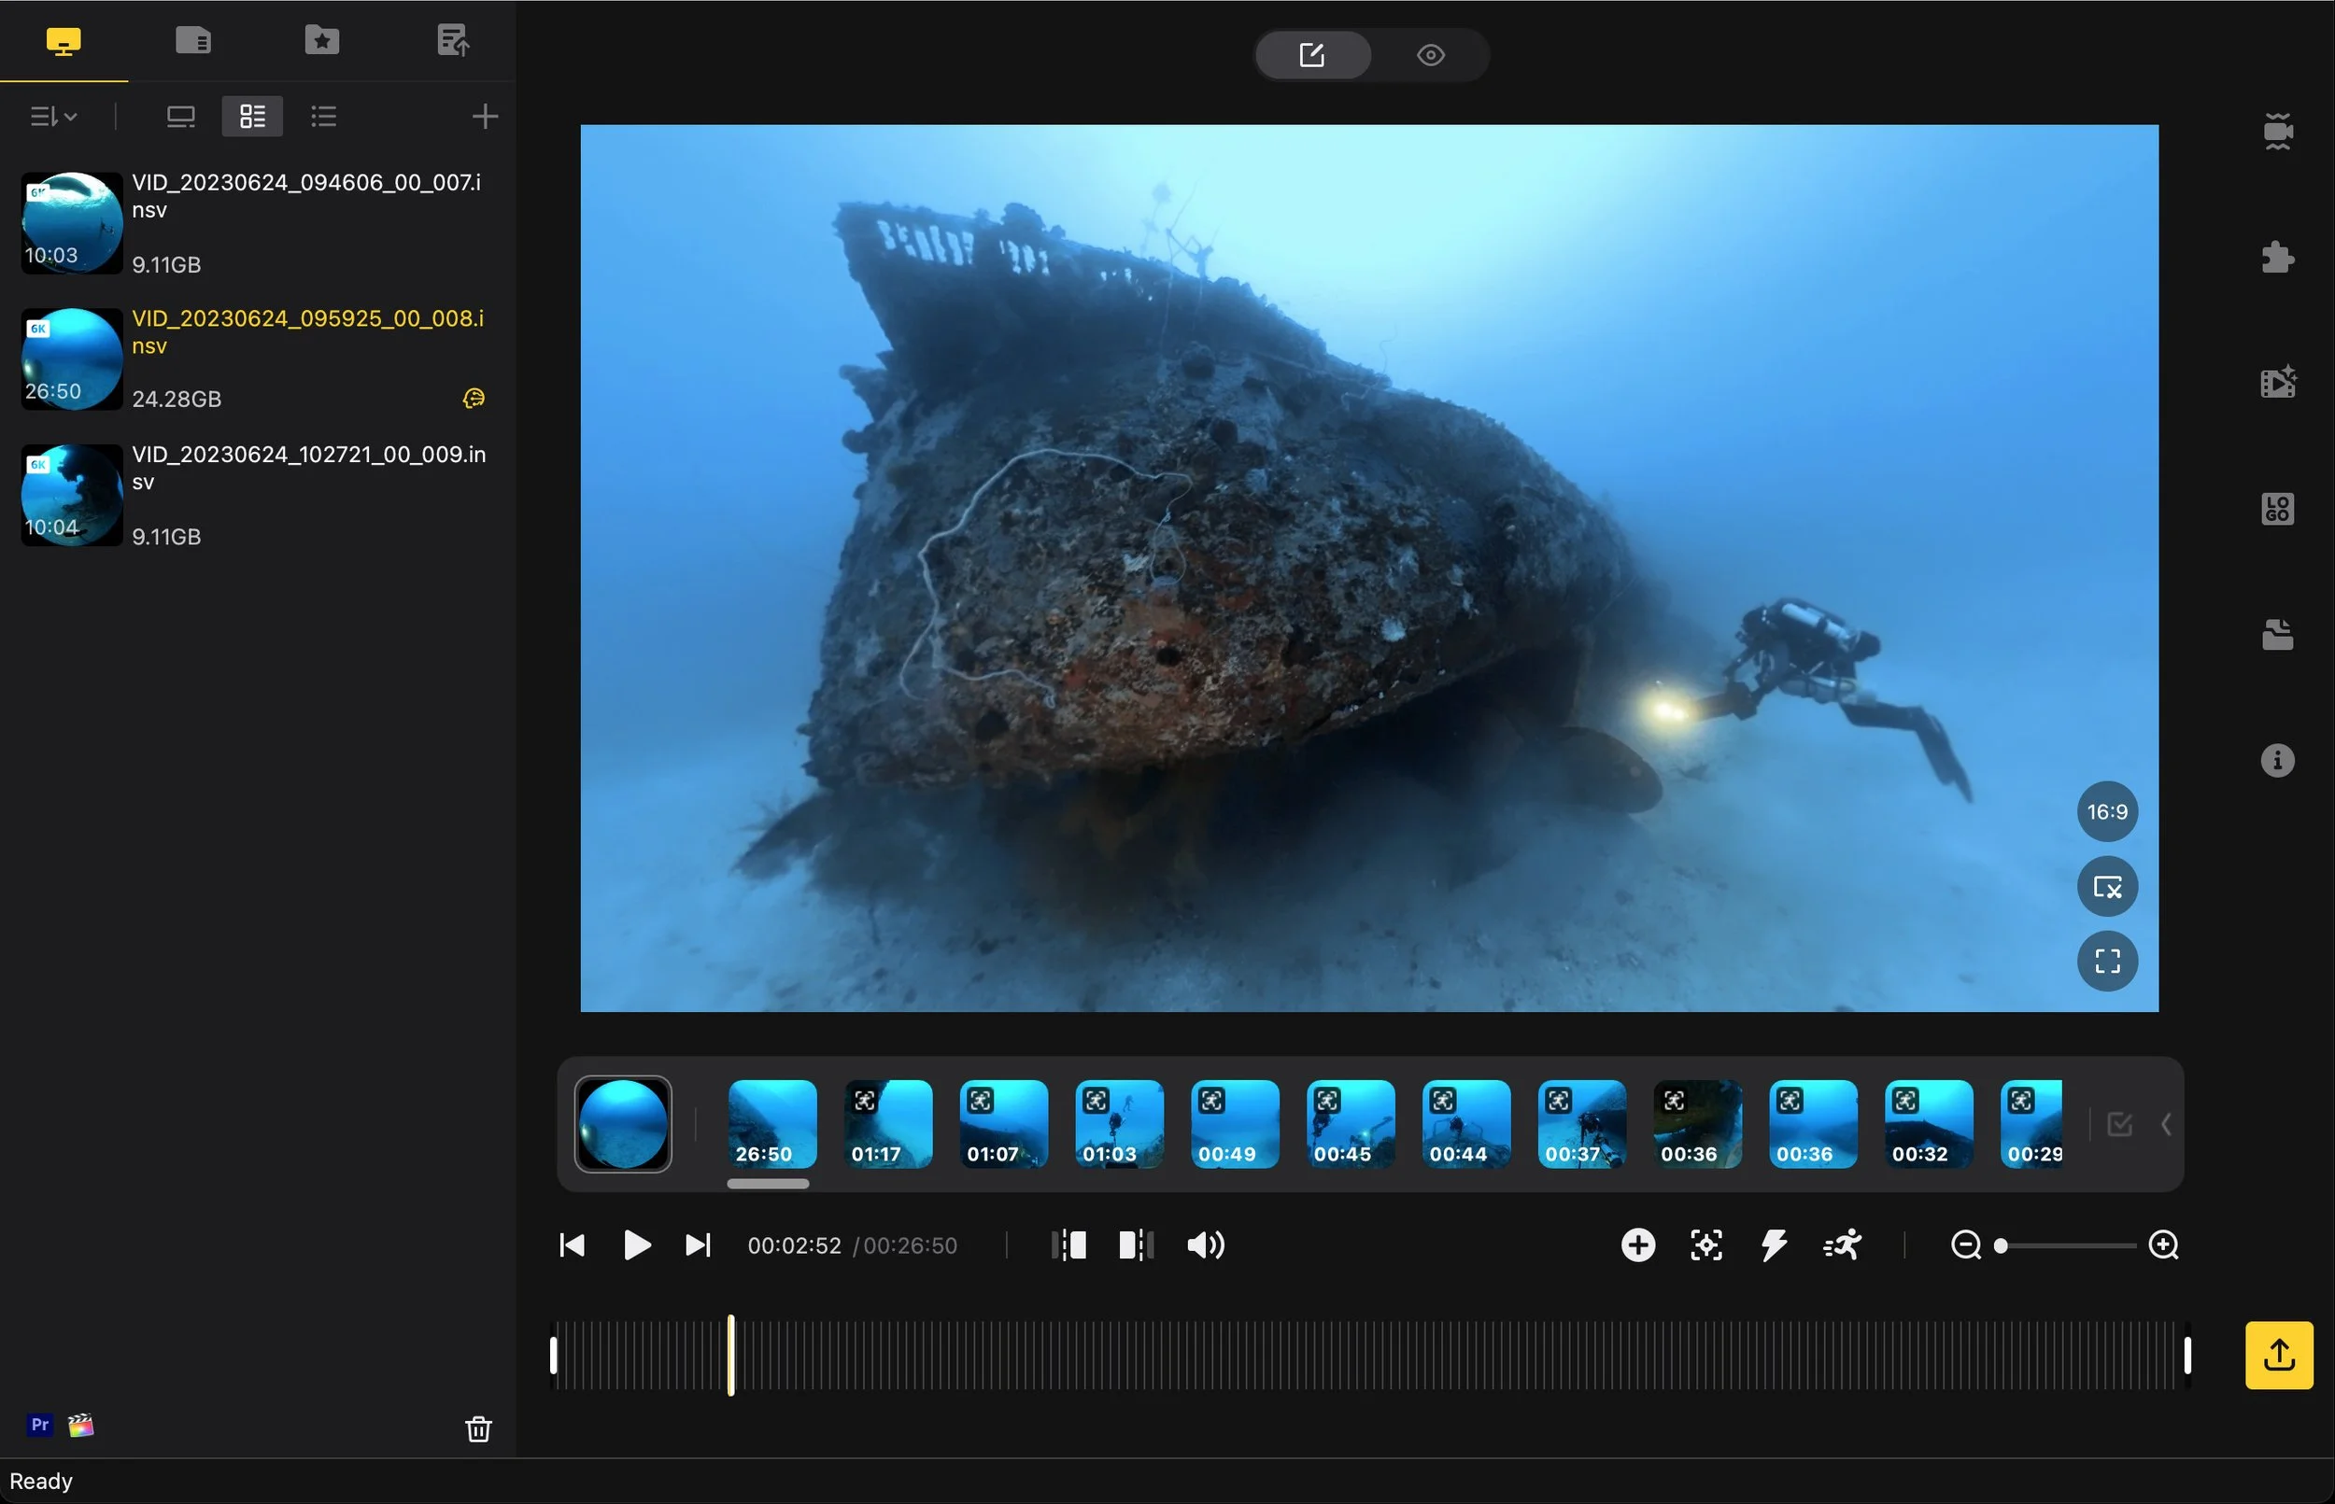Image resolution: width=2335 pixels, height=1504 pixels.
Task: Open Final Cut Pro export icon
Action: click(x=81, y=1425)
